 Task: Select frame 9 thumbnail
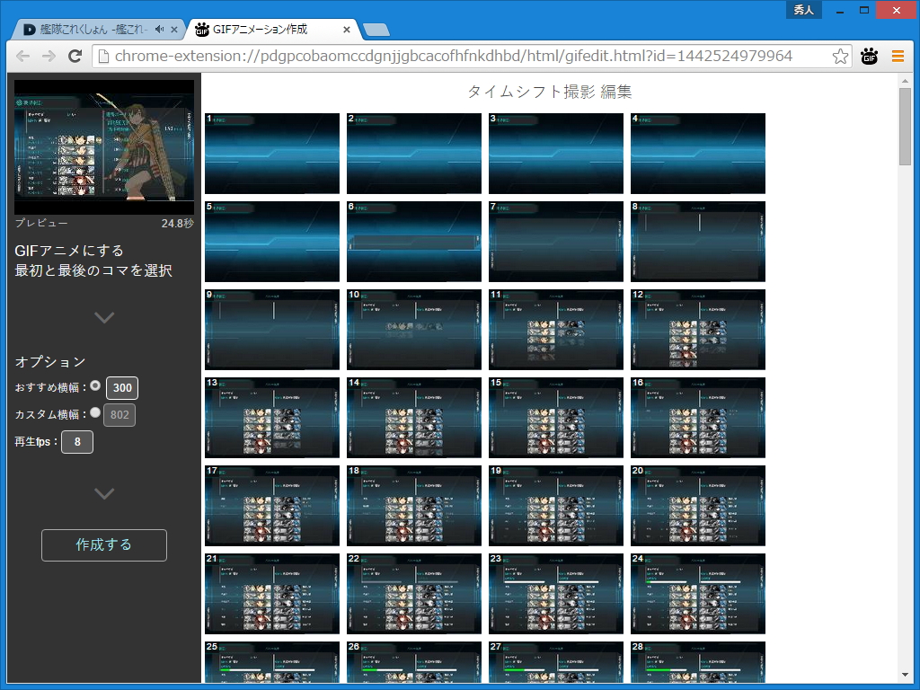(x=272, y=329)
